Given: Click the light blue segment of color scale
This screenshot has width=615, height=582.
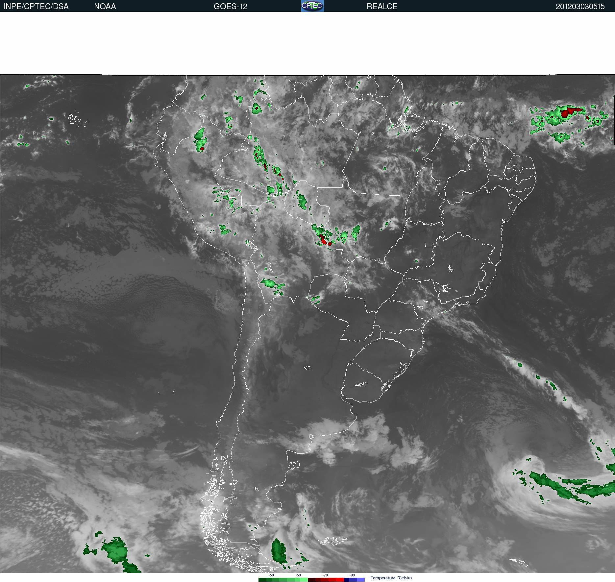Looking at the screenshot, I should click(x=361, y=580).
